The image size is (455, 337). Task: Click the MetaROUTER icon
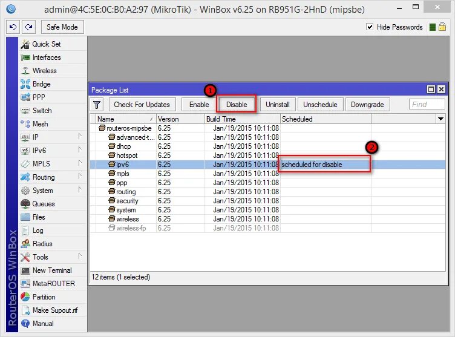point(25,284)
